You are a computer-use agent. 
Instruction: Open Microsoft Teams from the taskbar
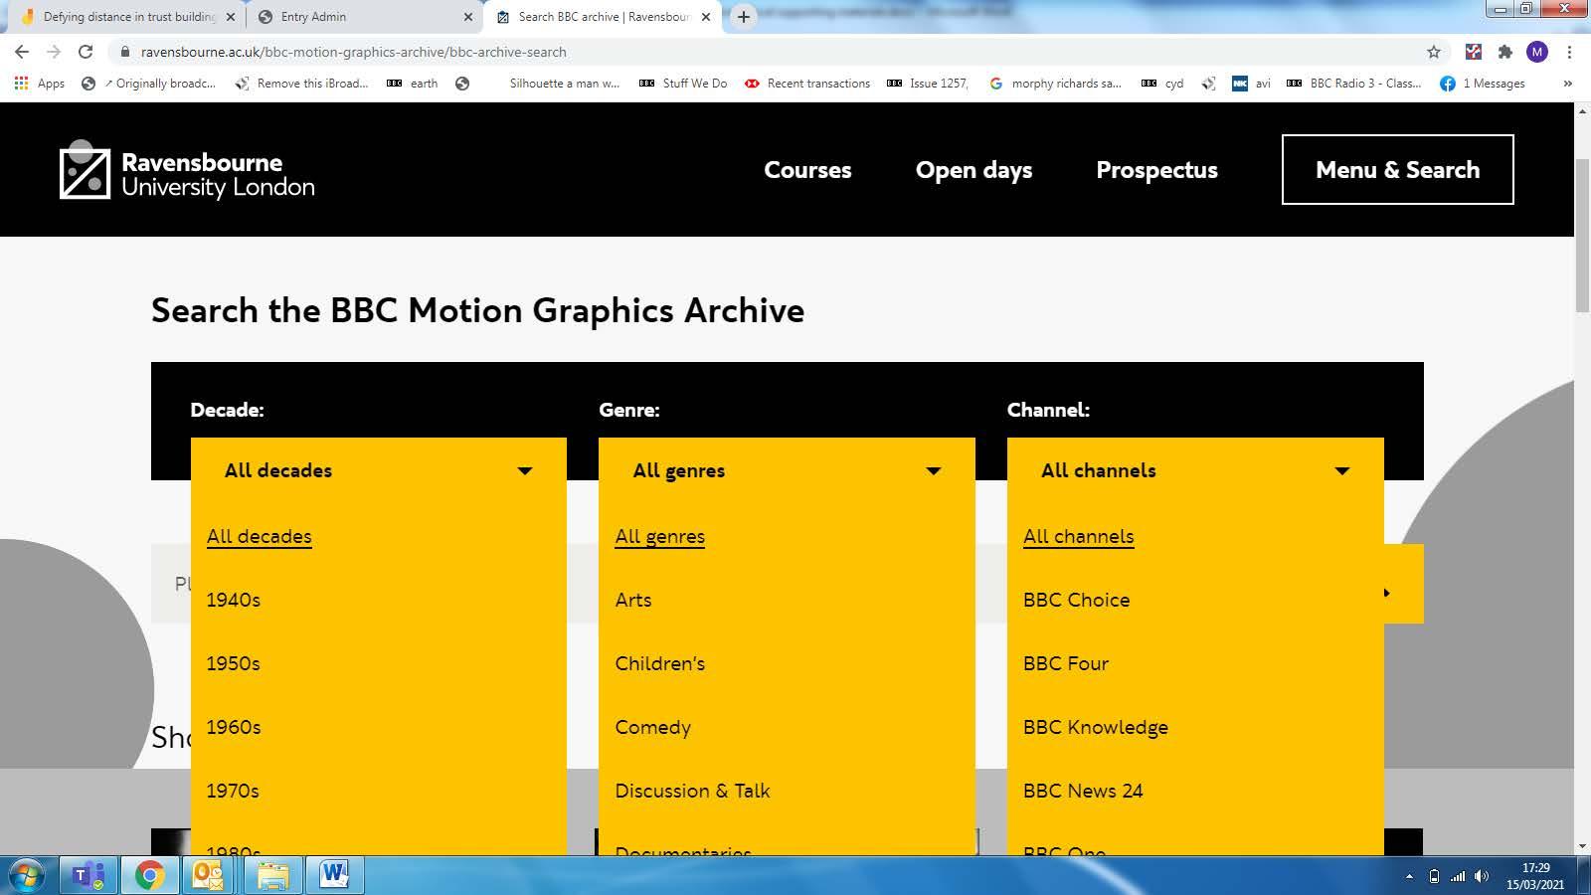click(88, 875)
